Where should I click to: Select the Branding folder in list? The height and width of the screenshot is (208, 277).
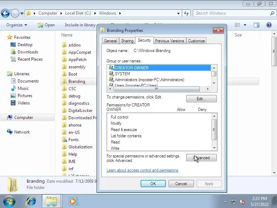pyautogui.click(x=73, y=81)
